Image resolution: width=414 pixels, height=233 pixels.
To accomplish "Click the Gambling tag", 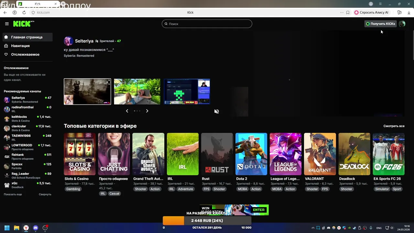I will coord(73,189).
